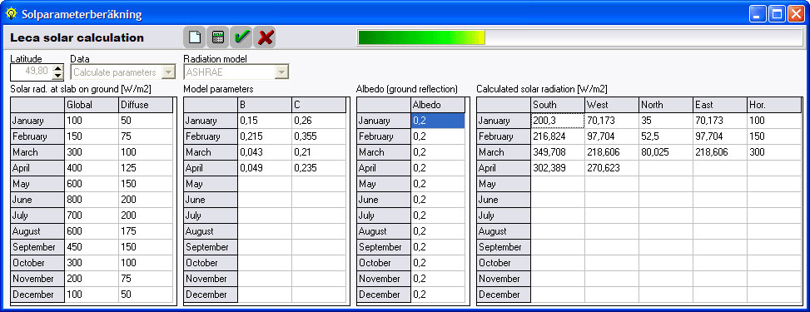Minimize the Solparameterberäkning window

(x=758, y=13)
